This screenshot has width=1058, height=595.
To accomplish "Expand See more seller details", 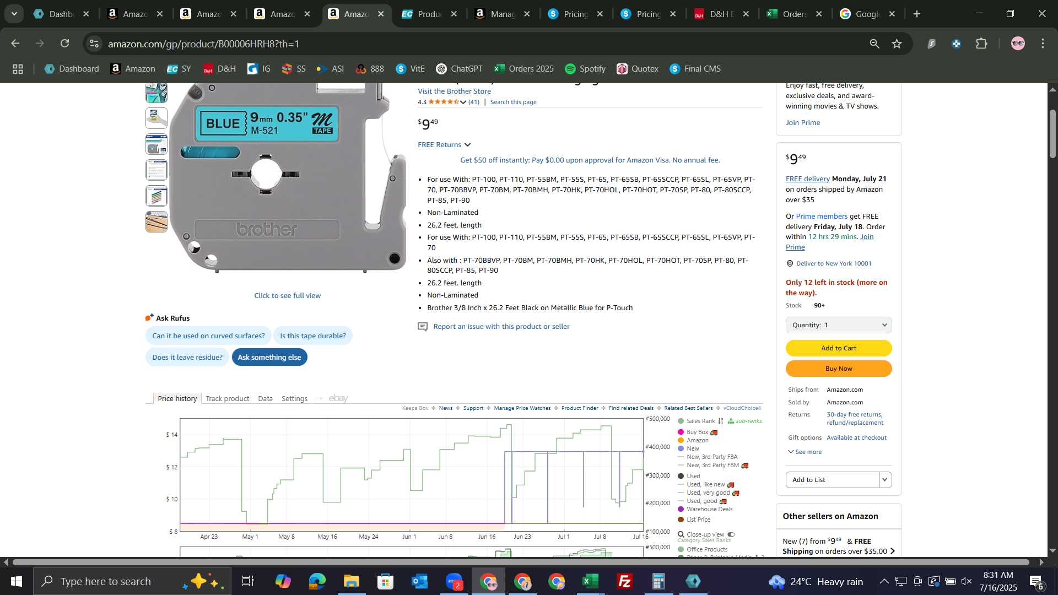I will (805, 452).
